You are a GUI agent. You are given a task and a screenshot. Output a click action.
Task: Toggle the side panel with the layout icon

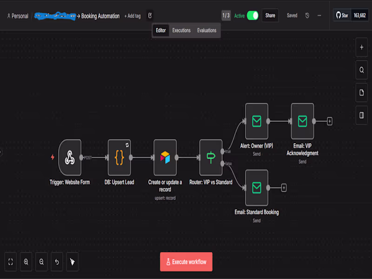(x=361, y=115)
